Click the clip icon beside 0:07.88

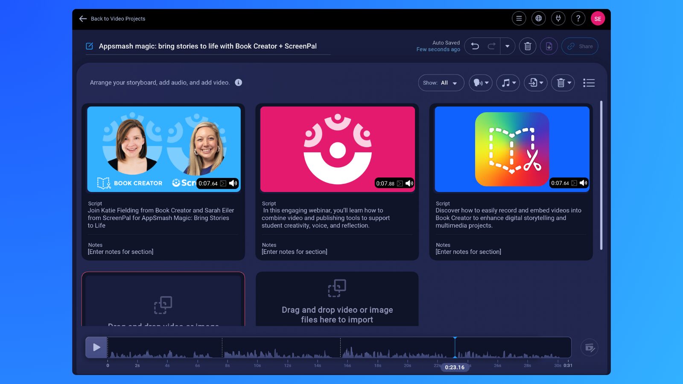(400, 183)
